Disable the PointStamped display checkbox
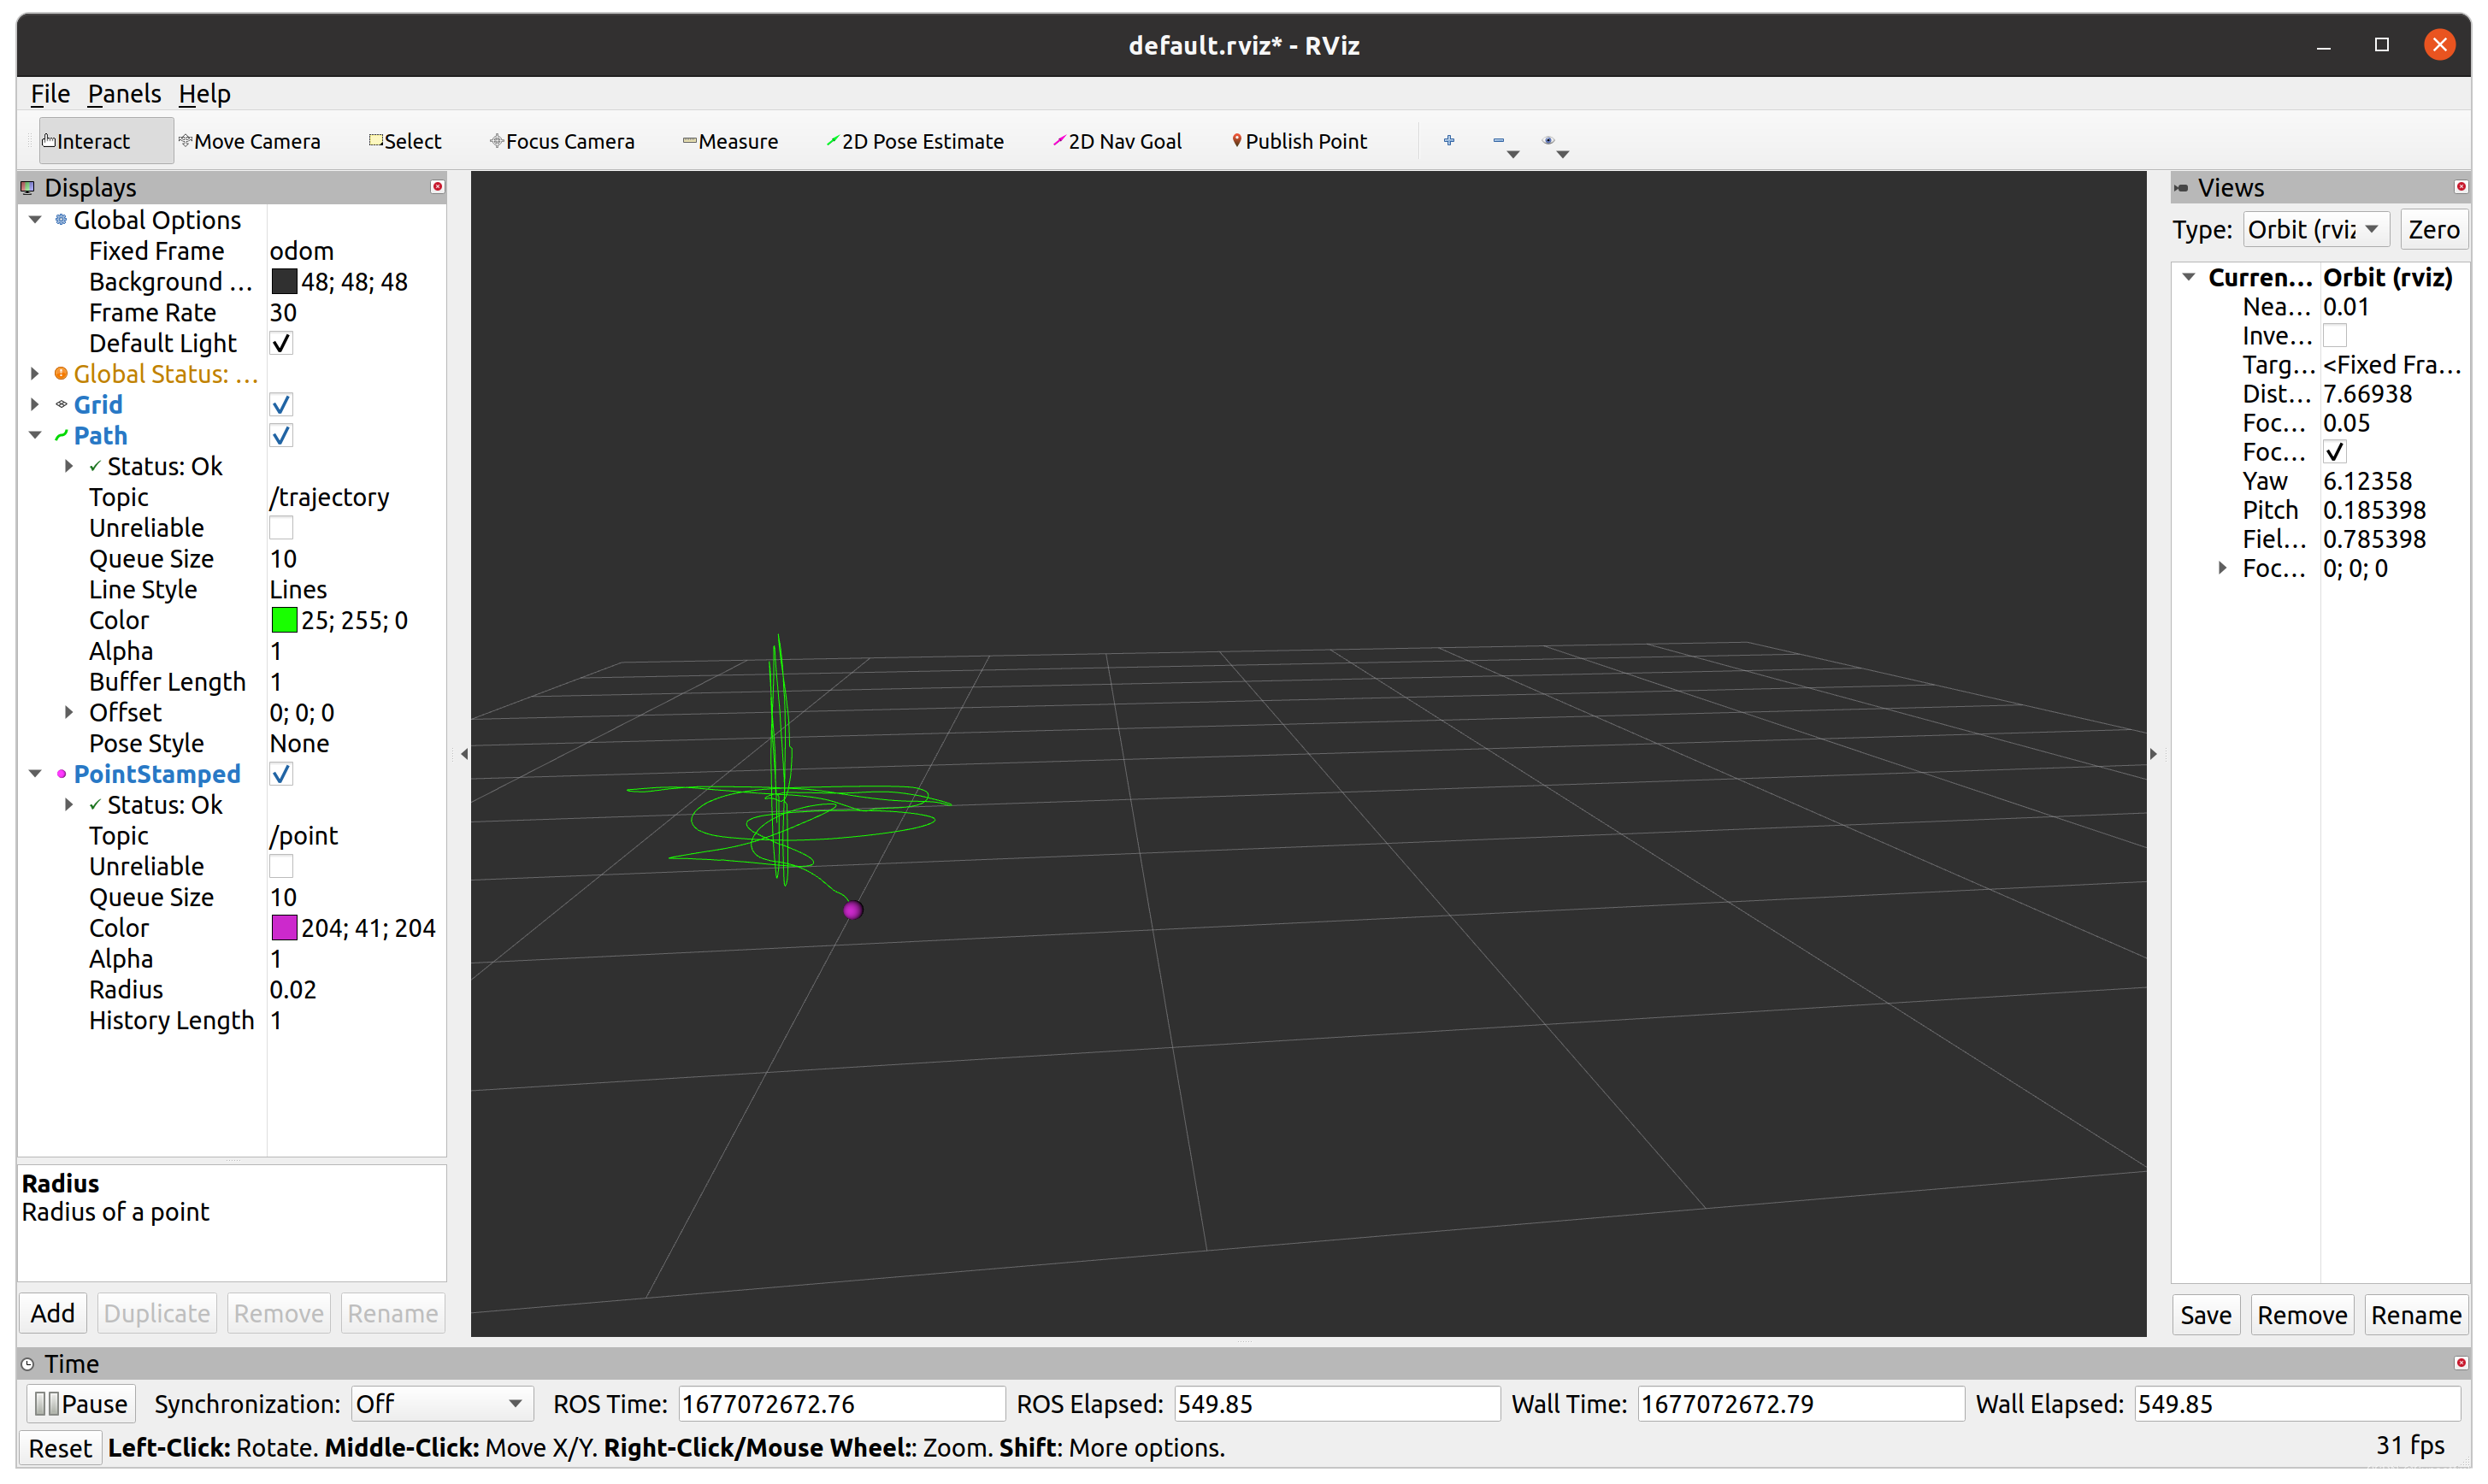The image size is (2488, 1484). (x=281, y=774)
